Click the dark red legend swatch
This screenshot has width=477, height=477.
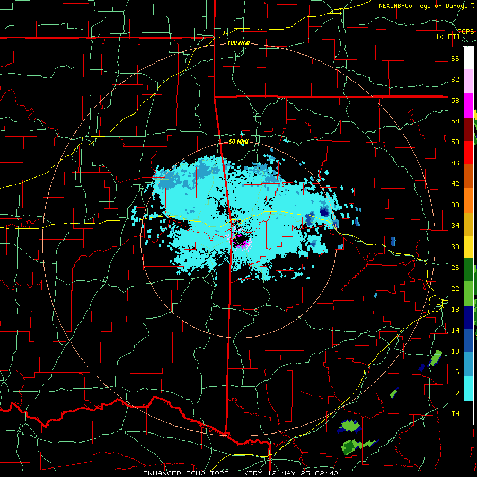pos(468,129)
